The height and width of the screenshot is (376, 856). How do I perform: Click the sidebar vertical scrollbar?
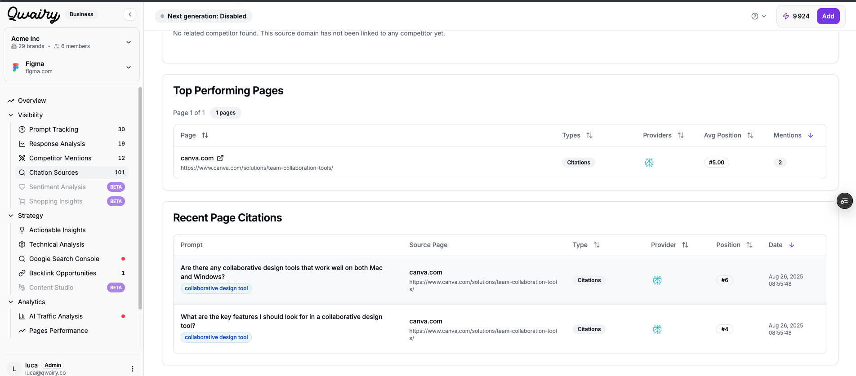(x=140, y=198)
